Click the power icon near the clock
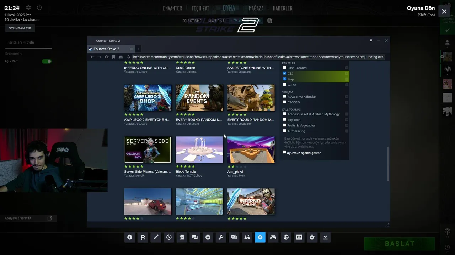Screen dimensions: 455x255 coord(39,7)
